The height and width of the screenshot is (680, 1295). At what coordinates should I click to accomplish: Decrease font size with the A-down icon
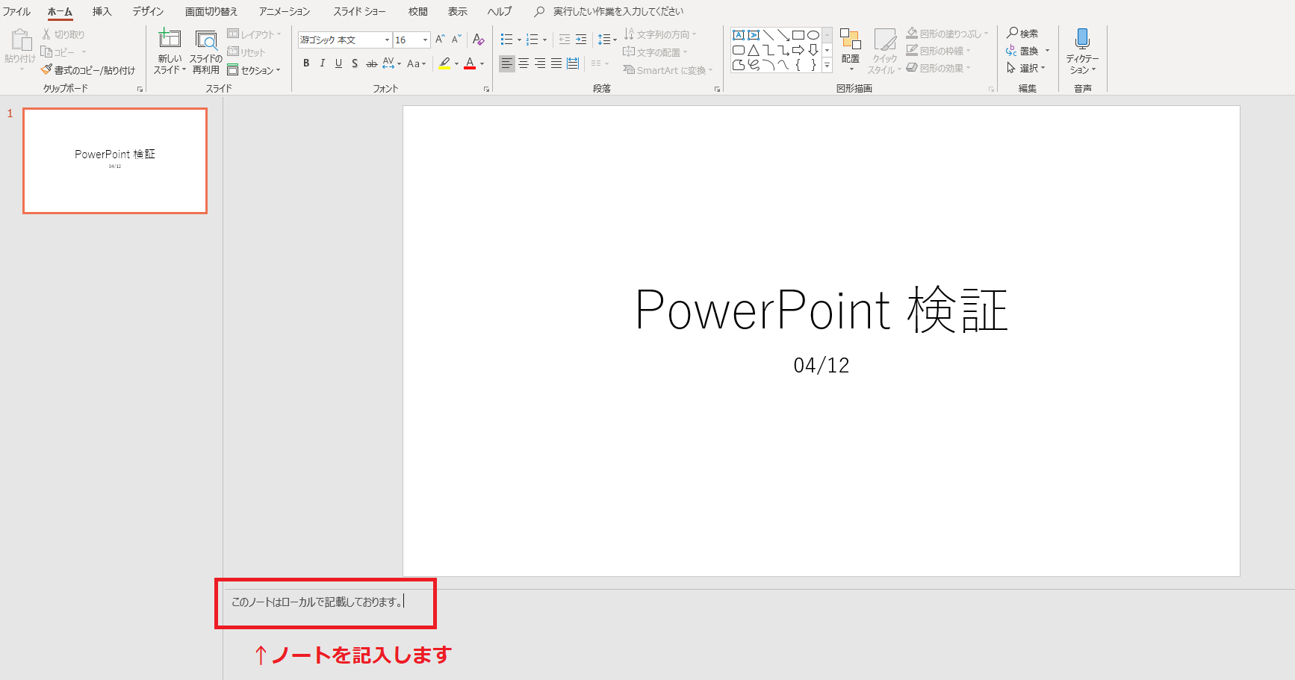click(x=456, y=40)
